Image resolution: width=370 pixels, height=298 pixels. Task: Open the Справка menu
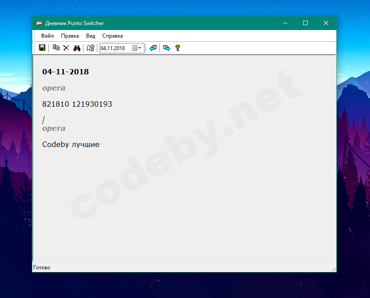point(112,36)
